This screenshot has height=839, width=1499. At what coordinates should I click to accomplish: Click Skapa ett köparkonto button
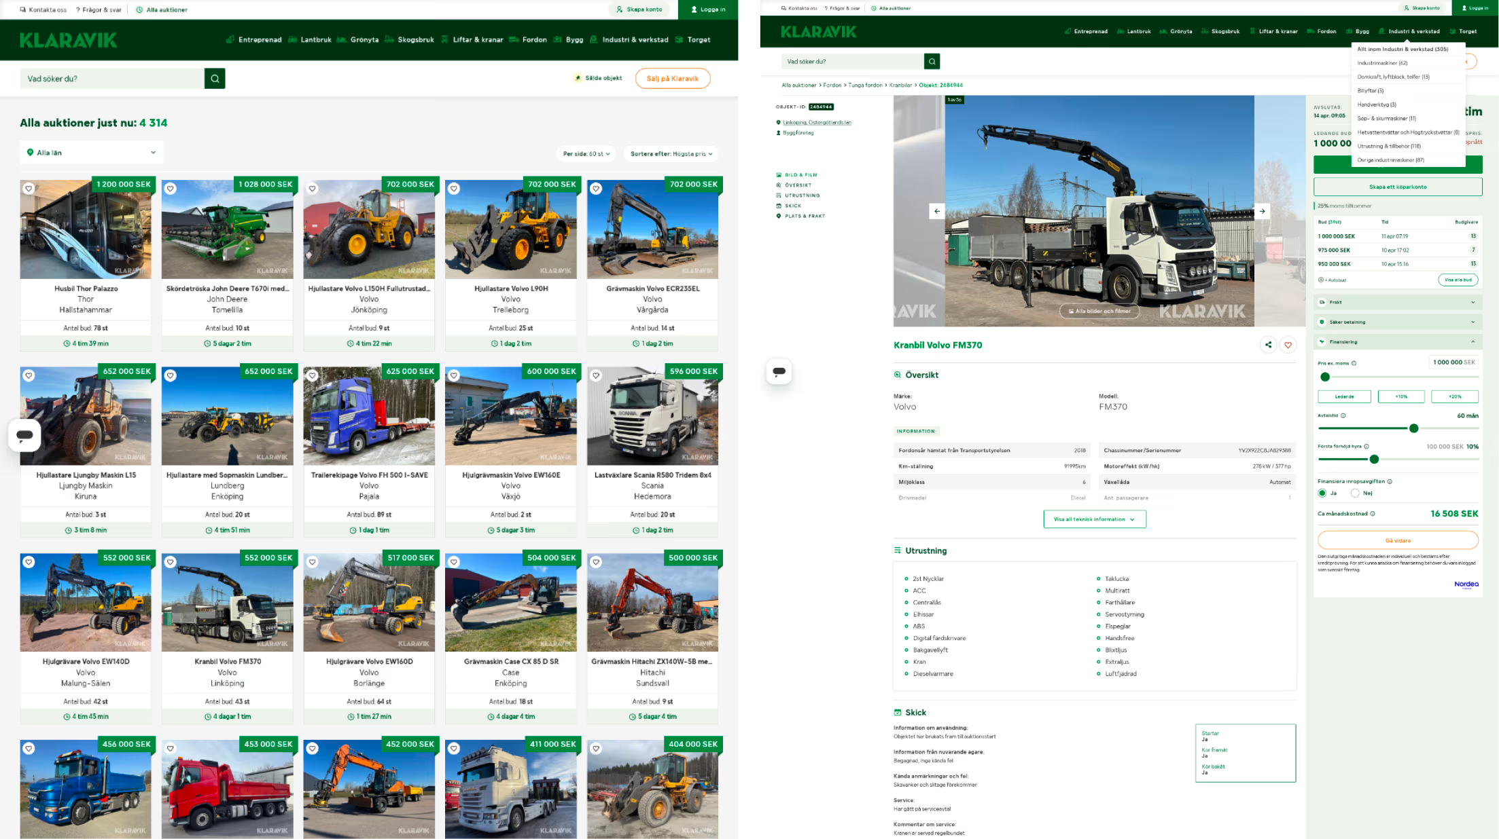click(1398, 187)
